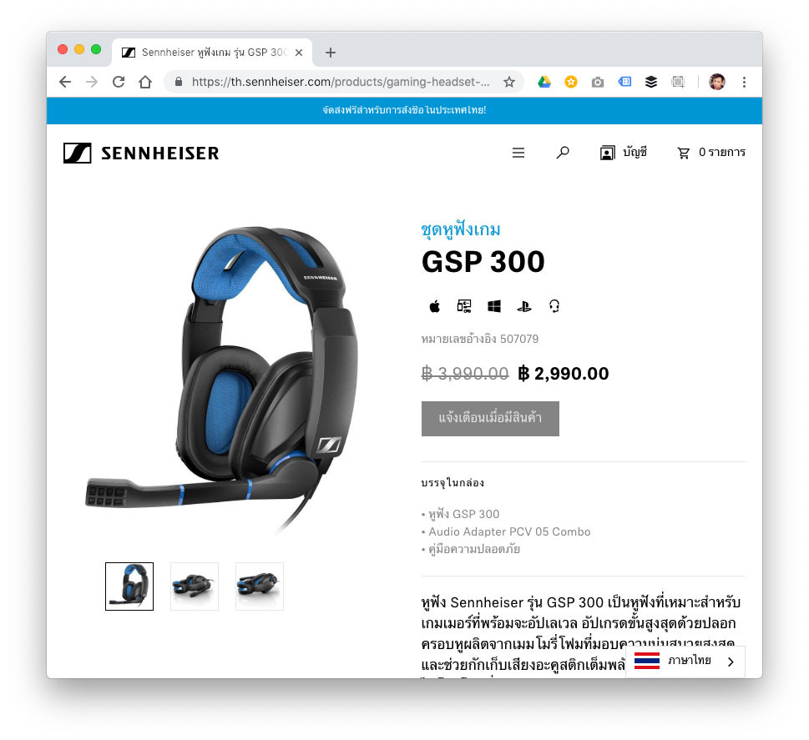Click the PlayStation compatibility icon
Viewport: 809px width, 740px height.
coord(524,307)
